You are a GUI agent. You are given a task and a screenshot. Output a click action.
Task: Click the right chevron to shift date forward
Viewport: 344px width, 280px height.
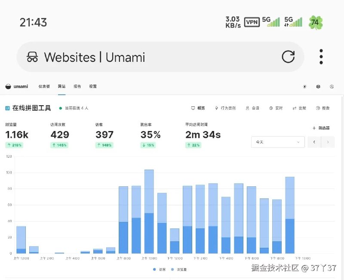coord(328,142)
